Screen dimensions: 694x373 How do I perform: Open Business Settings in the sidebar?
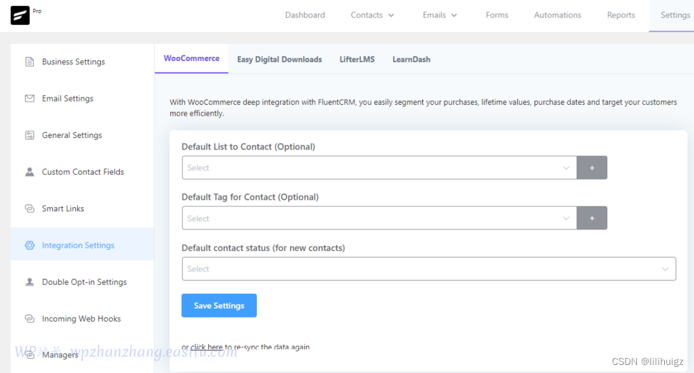pos(82,62)
